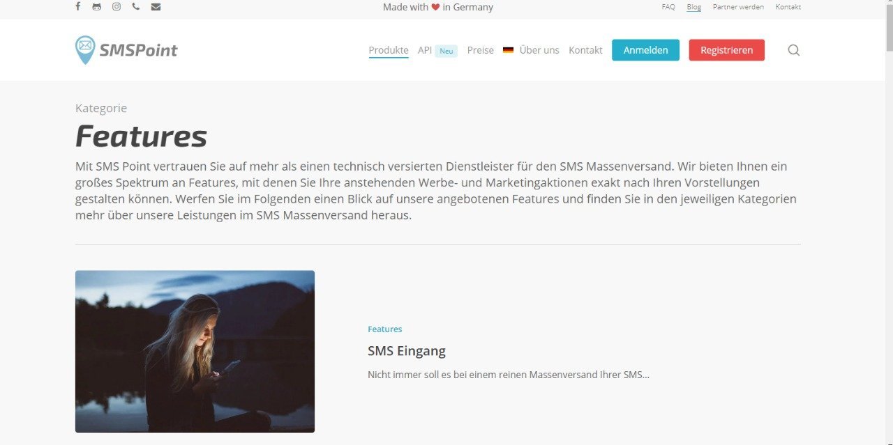Open the Produkte menu
The height and width of the screenshot is (445, 893).
pyautogui.click(x=389, y=50)
